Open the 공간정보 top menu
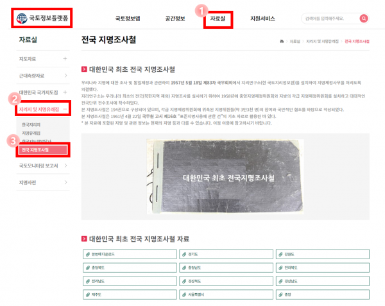 pos(175,19)
